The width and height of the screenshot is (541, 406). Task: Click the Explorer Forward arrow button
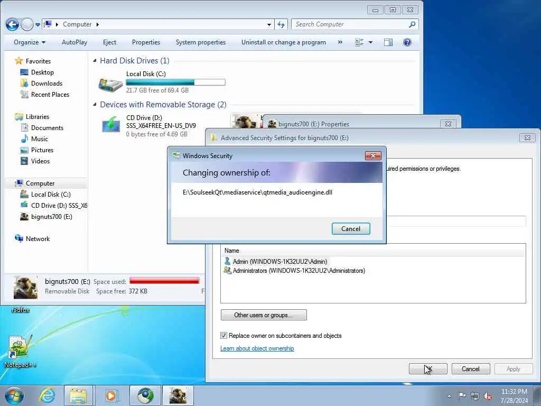pos(27,24)
